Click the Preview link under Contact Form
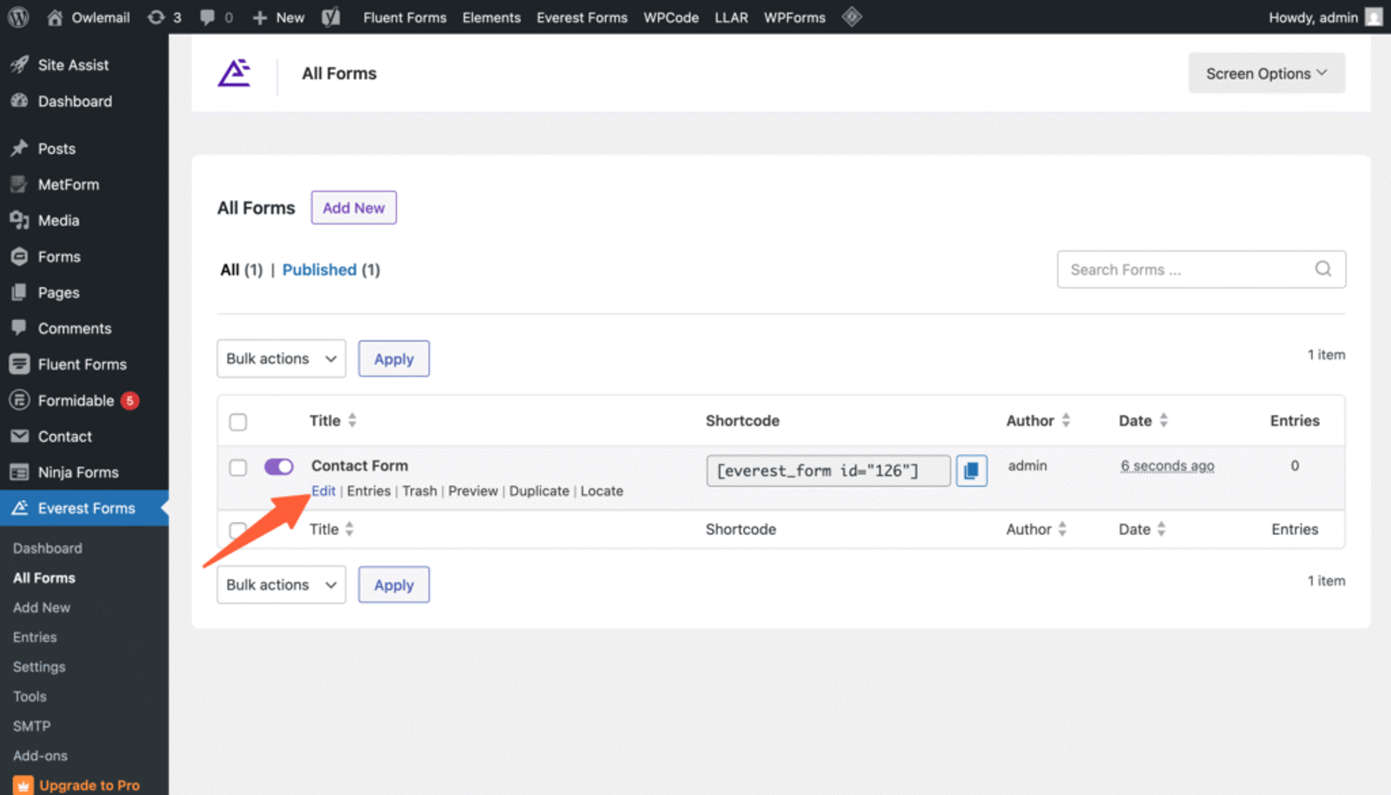This screenshot has height=795, width=1391. 473,491
